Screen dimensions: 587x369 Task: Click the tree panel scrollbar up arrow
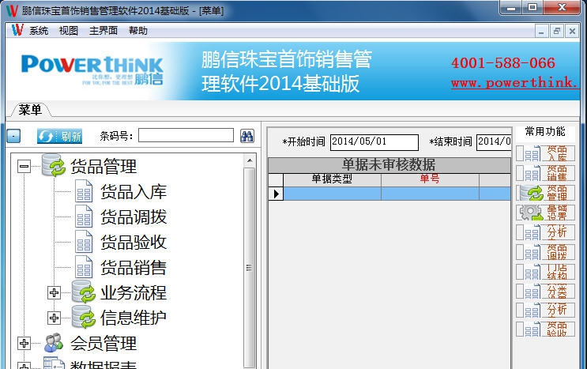250,161
